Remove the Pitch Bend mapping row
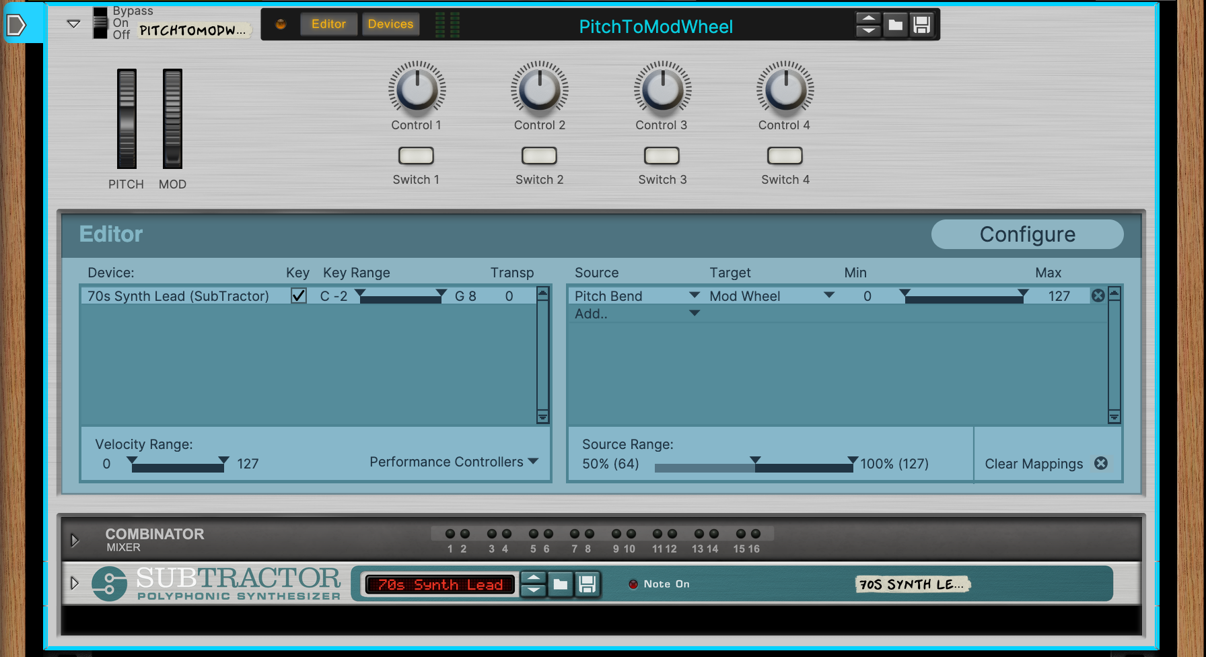The width and height of the screenshot is (1206, 657). click(x=1098, y=296)
